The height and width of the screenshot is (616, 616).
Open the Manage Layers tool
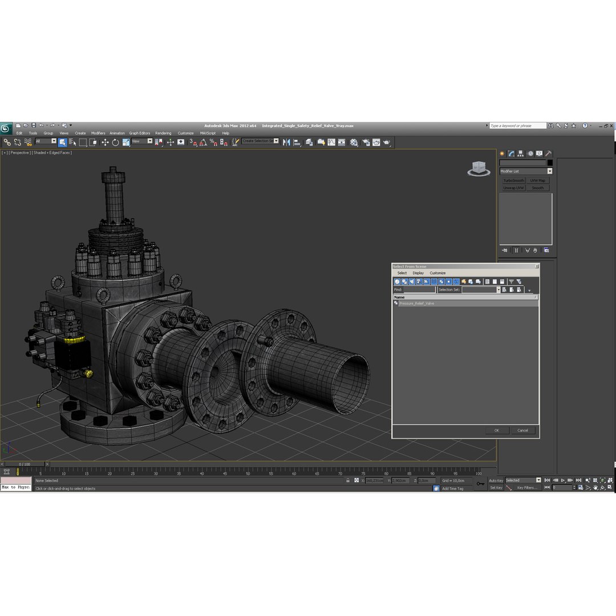[309, 142]
